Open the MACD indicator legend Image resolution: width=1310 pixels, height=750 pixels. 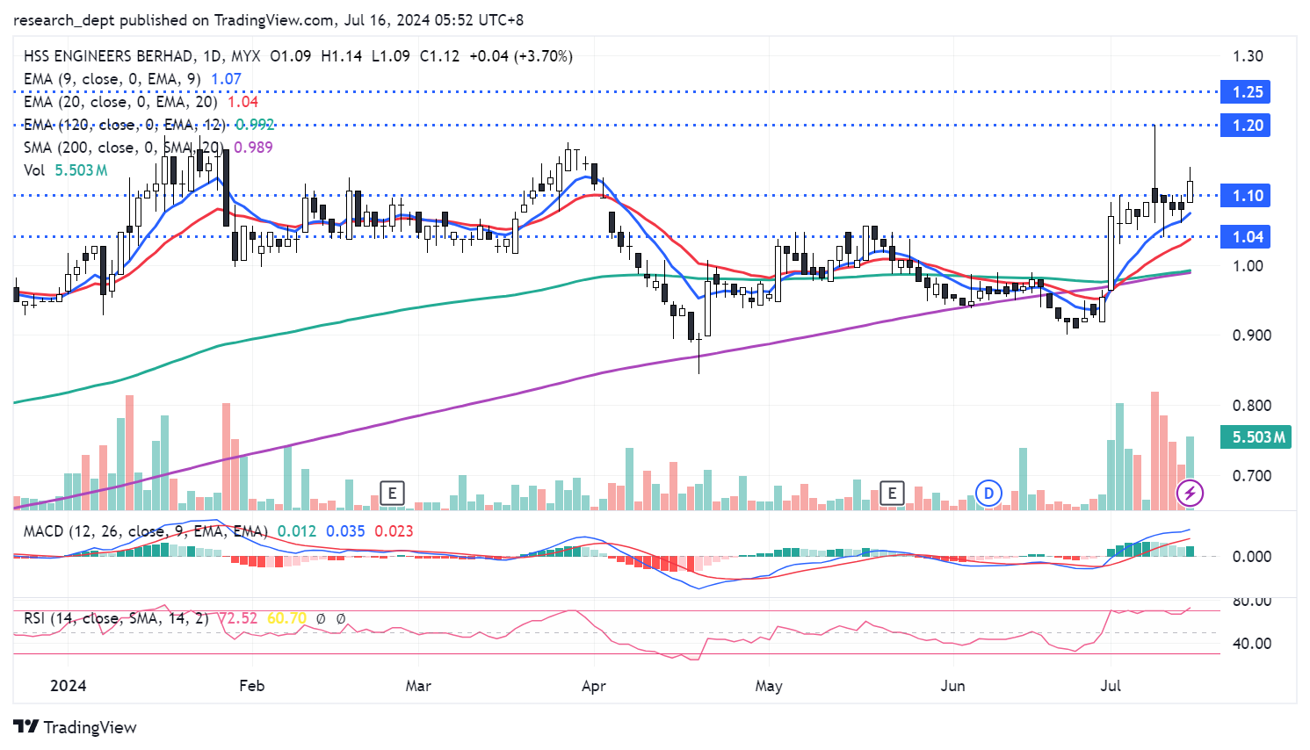point(145,531)
